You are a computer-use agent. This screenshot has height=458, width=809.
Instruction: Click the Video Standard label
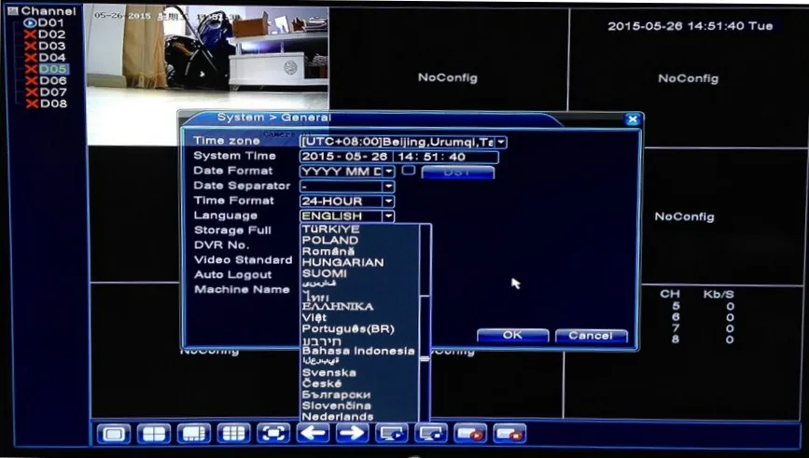tap(243, 260)
